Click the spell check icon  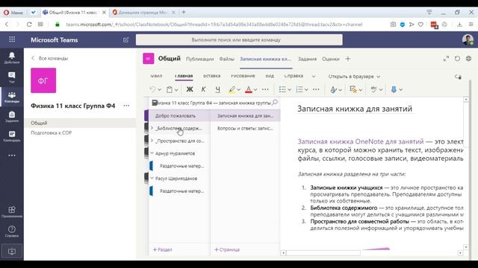pyautogui.click(x=373, y=89)
